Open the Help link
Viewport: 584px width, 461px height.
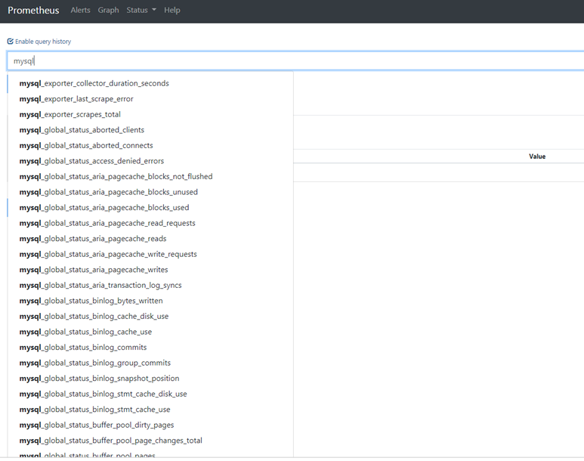coord(172,11)
